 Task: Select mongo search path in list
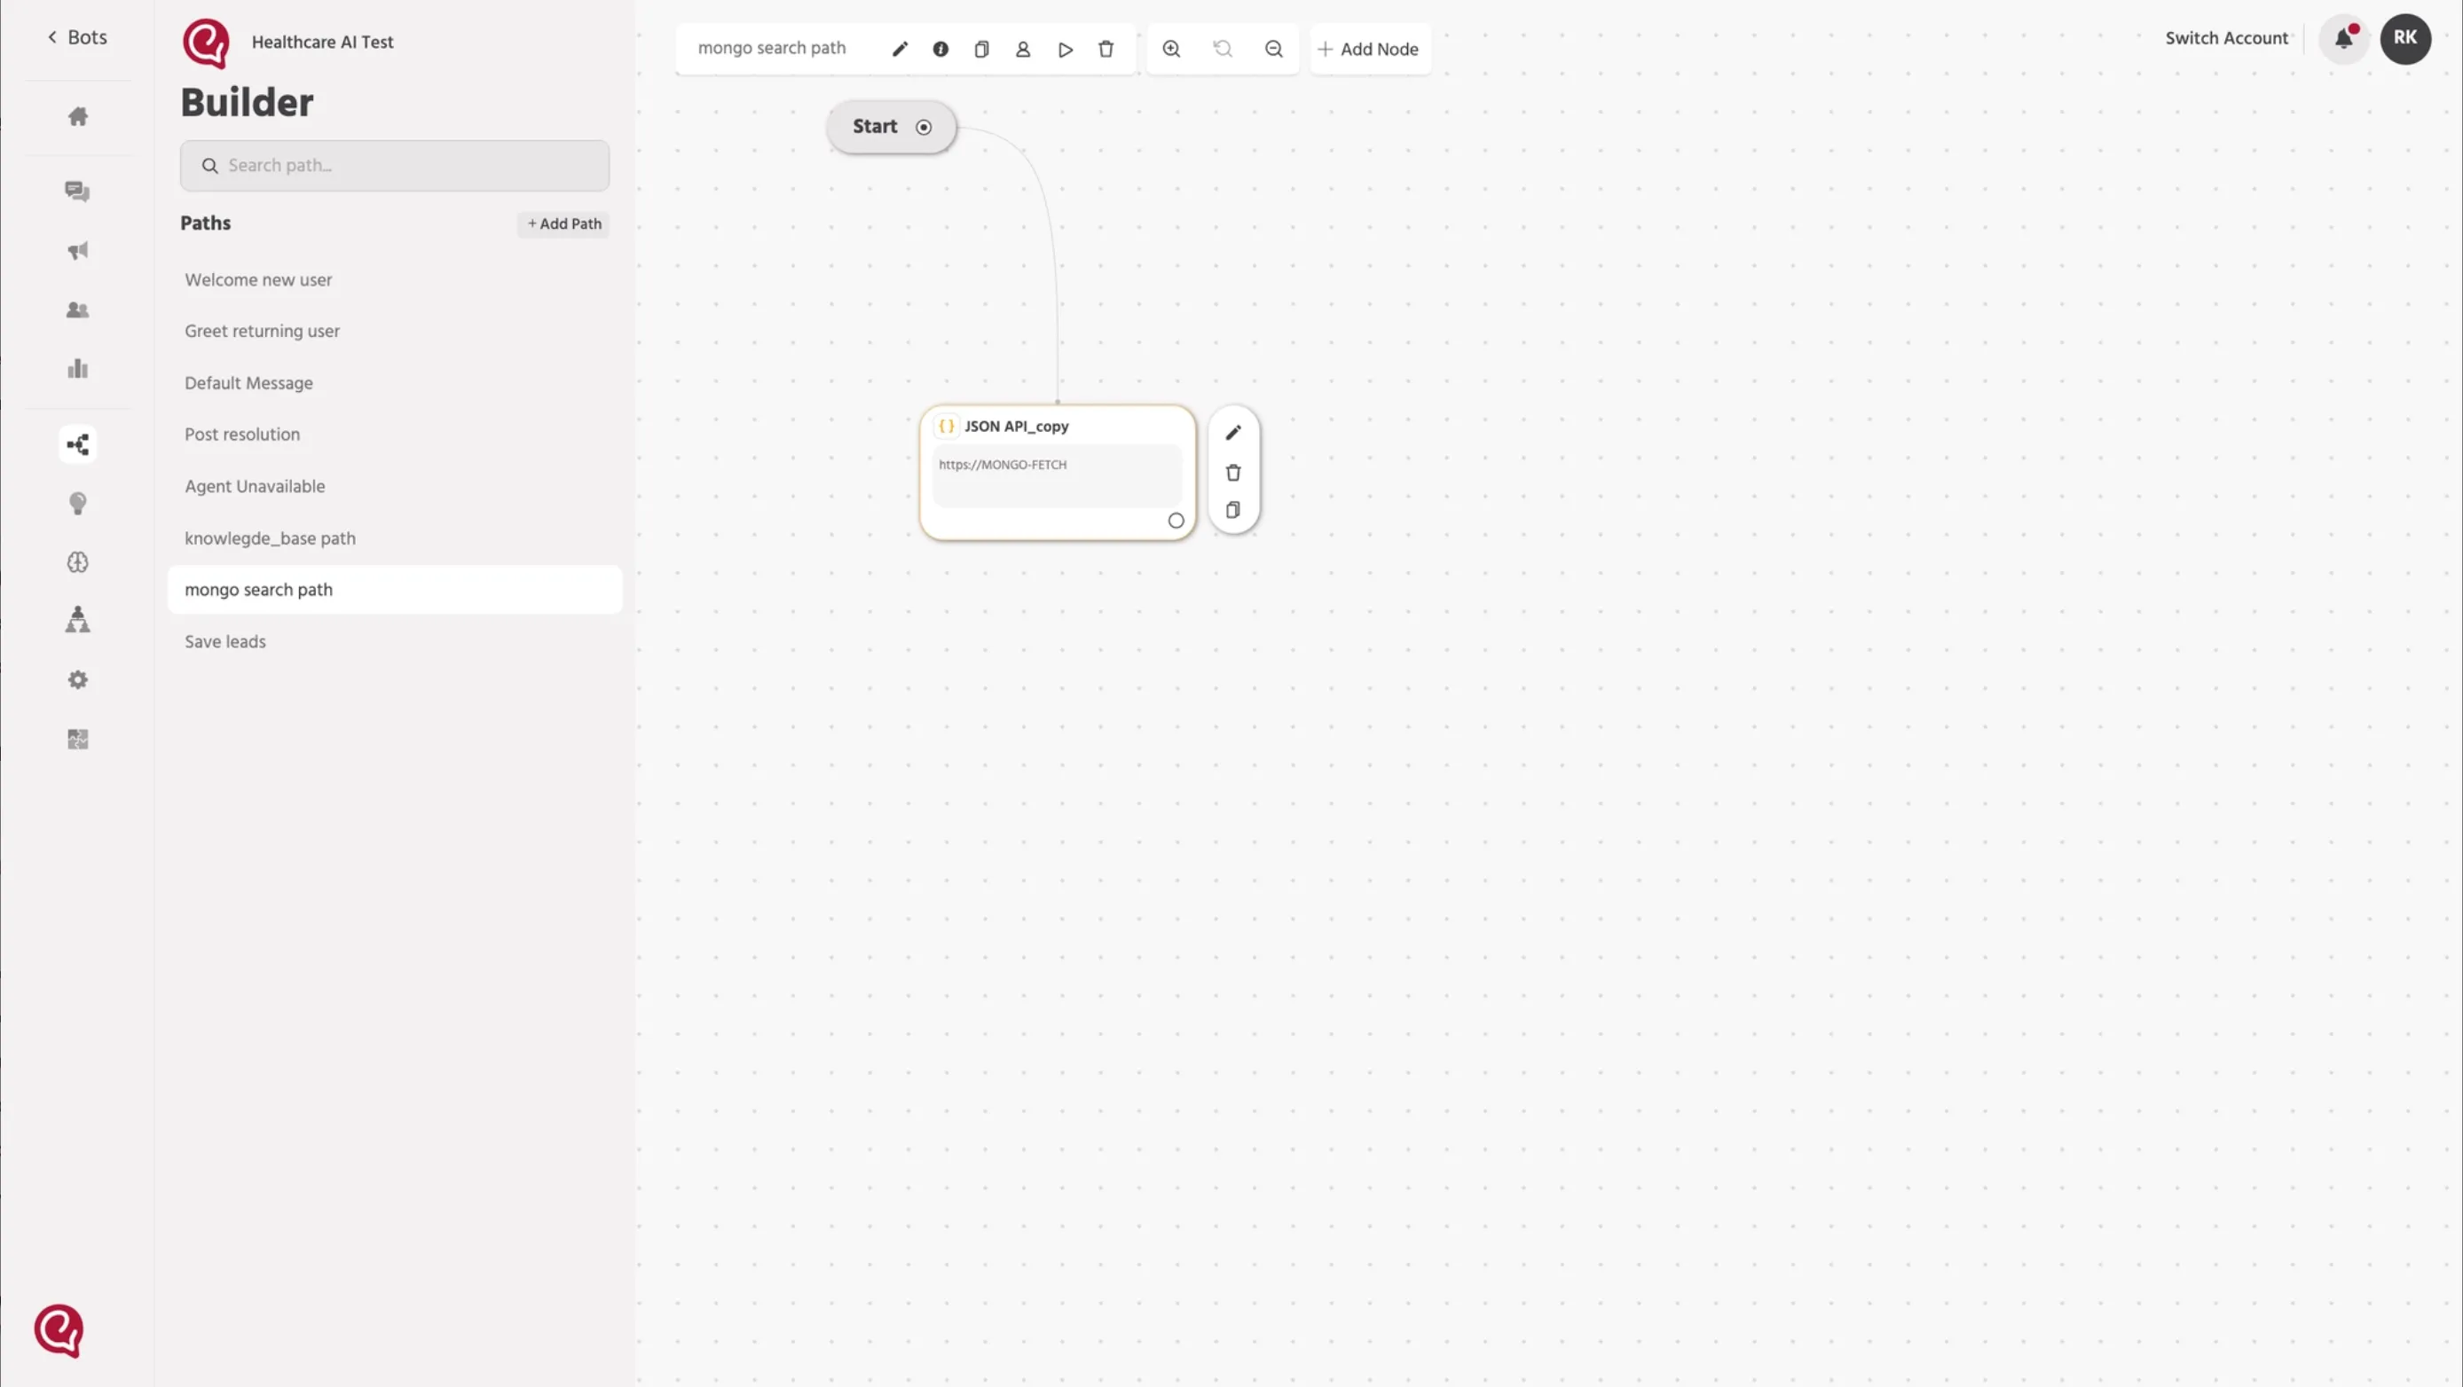[395, 590]
